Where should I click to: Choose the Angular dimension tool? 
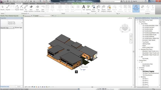(x=17, y=8)
